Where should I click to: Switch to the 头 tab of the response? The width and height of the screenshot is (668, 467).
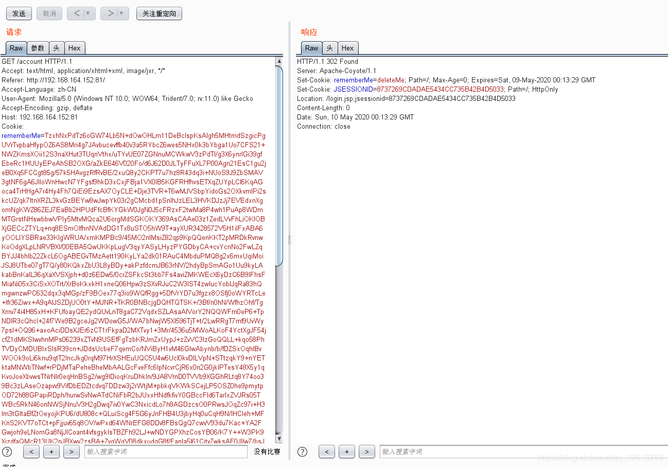[329, 47]
